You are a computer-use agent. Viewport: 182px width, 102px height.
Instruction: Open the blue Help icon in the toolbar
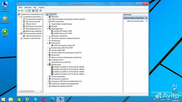(x=33, y=11)
